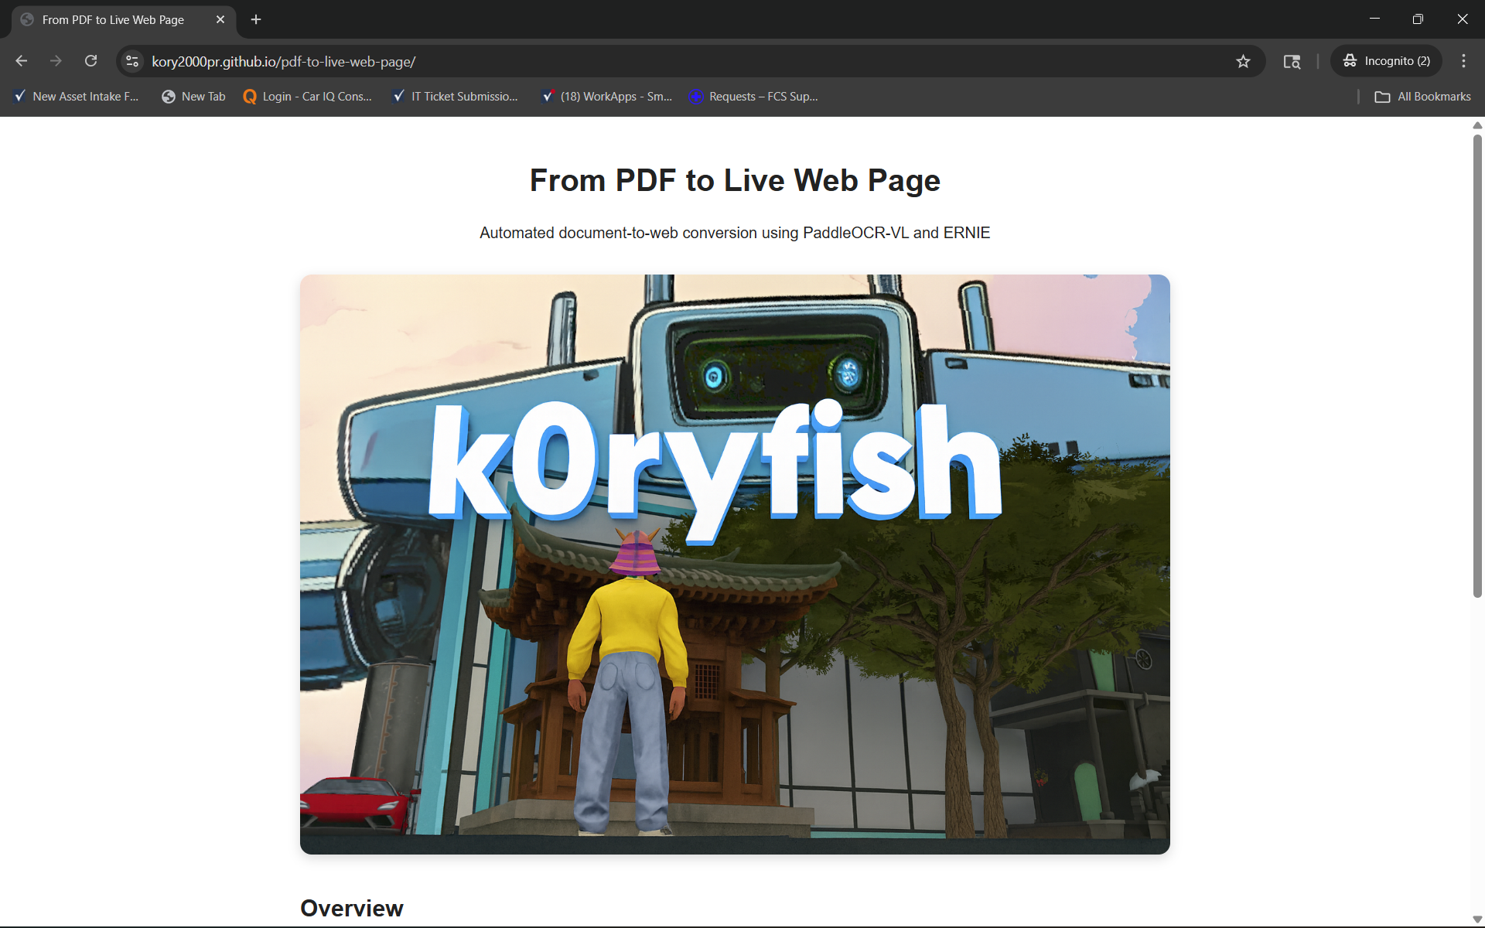
Task: Open IT Ticket Submission bookmark
Action: (x=455, y=97)
